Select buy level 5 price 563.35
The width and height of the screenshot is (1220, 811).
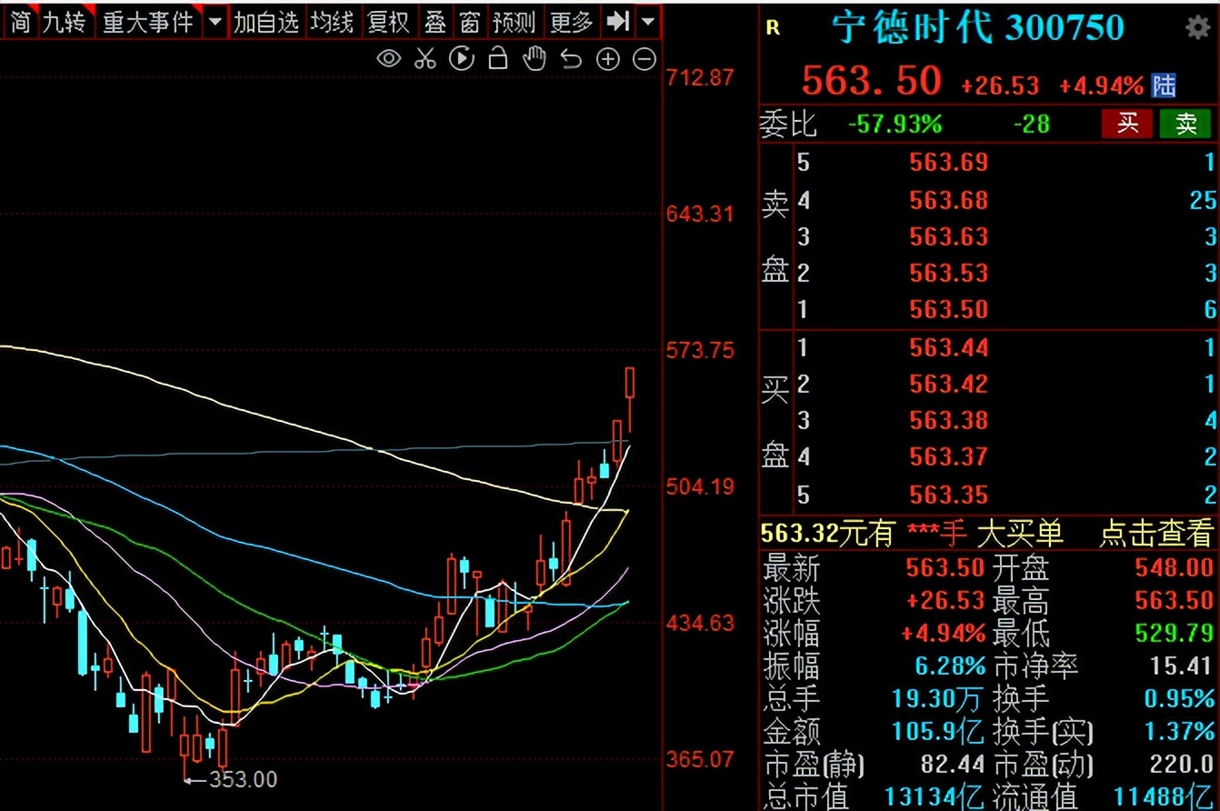coord(948,496)
